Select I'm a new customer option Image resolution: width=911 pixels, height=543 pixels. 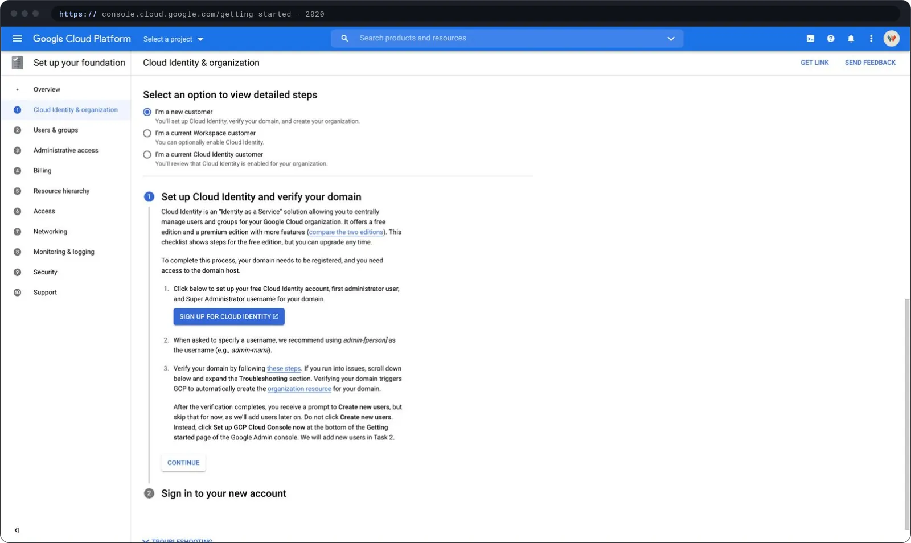point(147,112)
